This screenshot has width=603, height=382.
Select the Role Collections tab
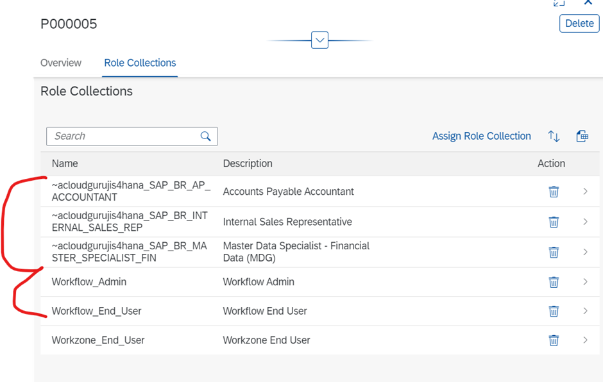(x=140, y=63)
